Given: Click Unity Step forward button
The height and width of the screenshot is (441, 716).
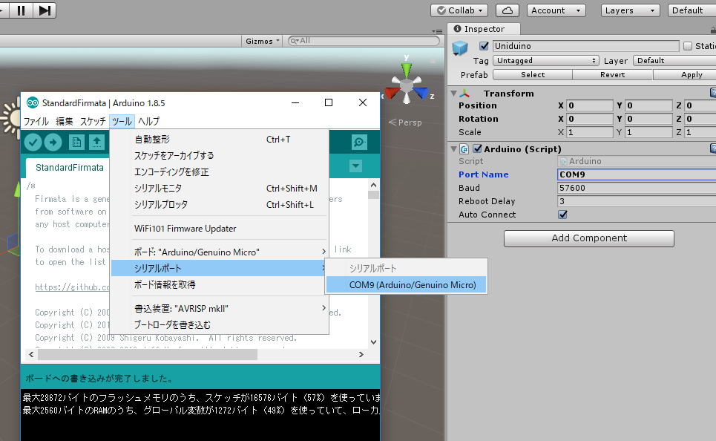Looking at the screenshot, I should pyautogui.click(x=45, y=10).
